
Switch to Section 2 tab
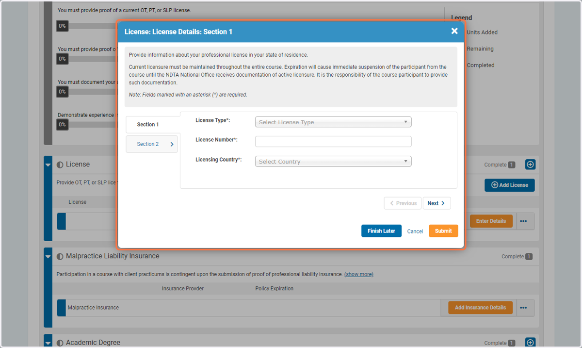(x=152, y=144)
